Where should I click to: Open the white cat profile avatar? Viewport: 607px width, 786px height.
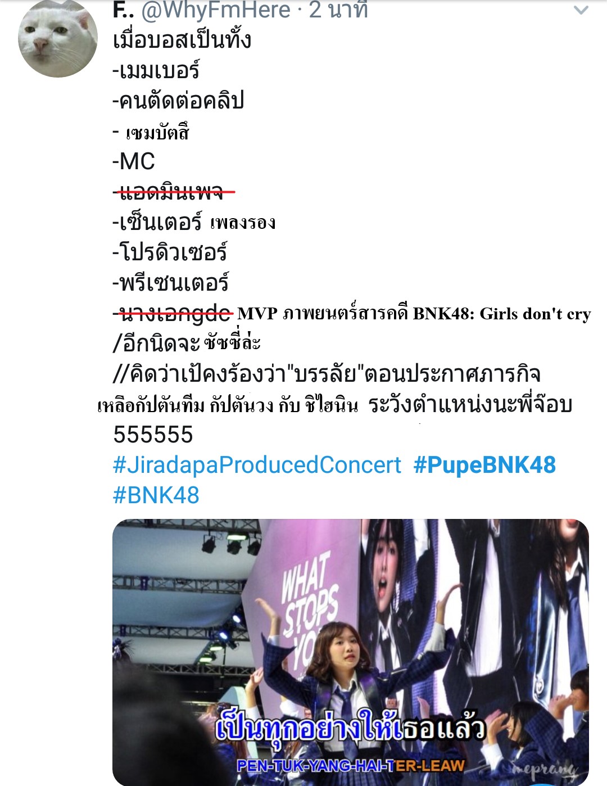tap(58, 39)
